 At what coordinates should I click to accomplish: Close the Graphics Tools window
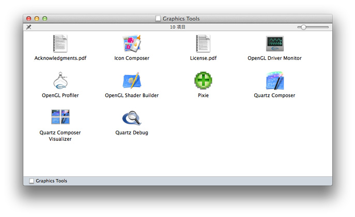(29, 19)
